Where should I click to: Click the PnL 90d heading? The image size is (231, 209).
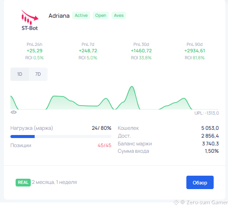pos(195,45)
